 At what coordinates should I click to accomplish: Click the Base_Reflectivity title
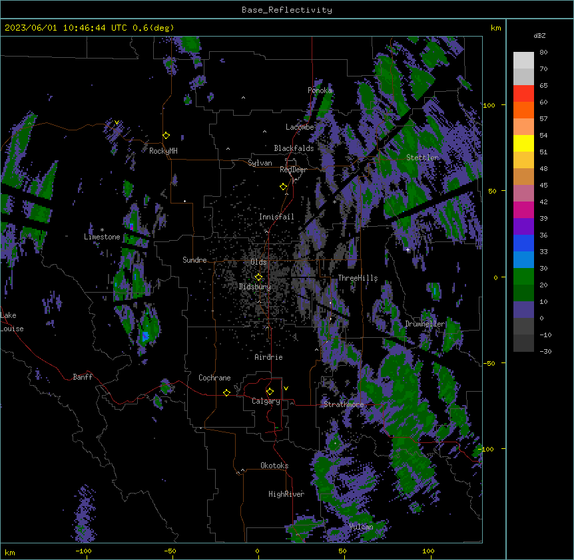pyautogui.click(x=287, y=10)
